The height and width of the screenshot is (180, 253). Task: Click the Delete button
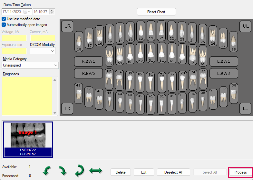click(x=121, y=172)
